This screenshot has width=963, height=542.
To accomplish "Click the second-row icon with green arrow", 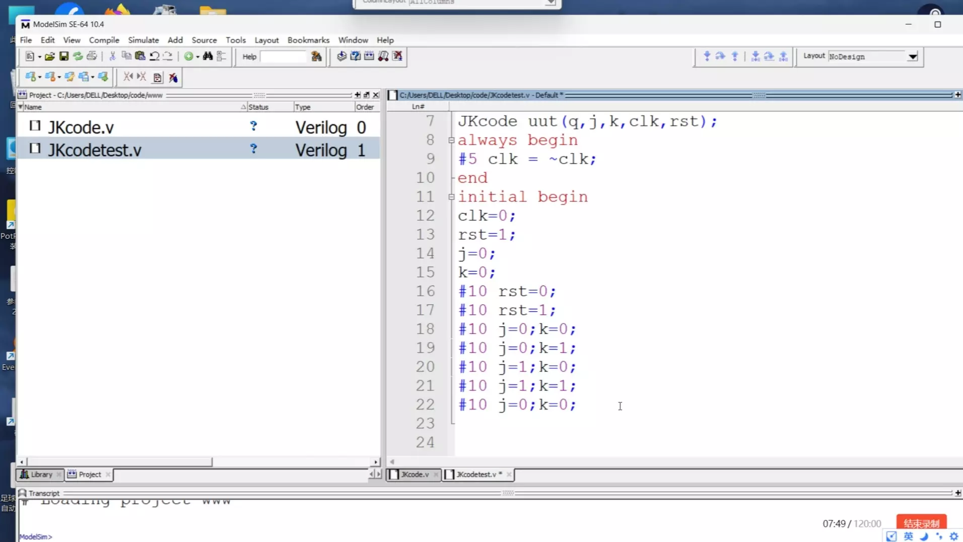I will click(x=103, y=77).
